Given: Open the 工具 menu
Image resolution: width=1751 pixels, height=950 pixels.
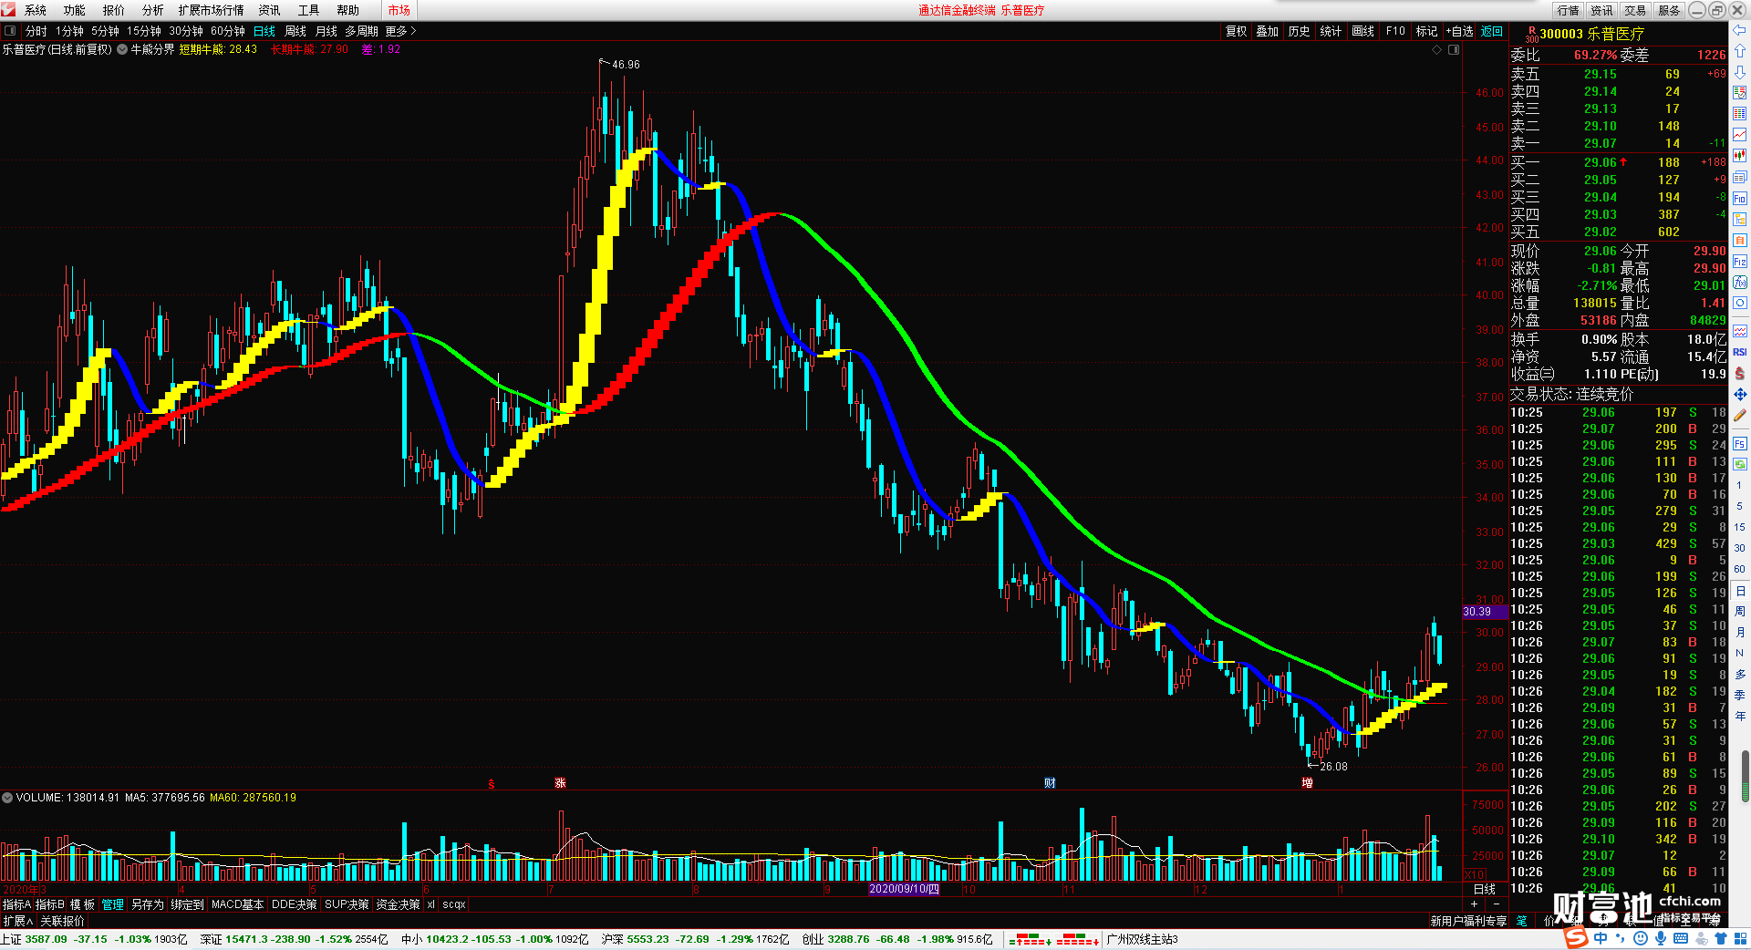Looking at the screenshot, I should tap(308, 10).
